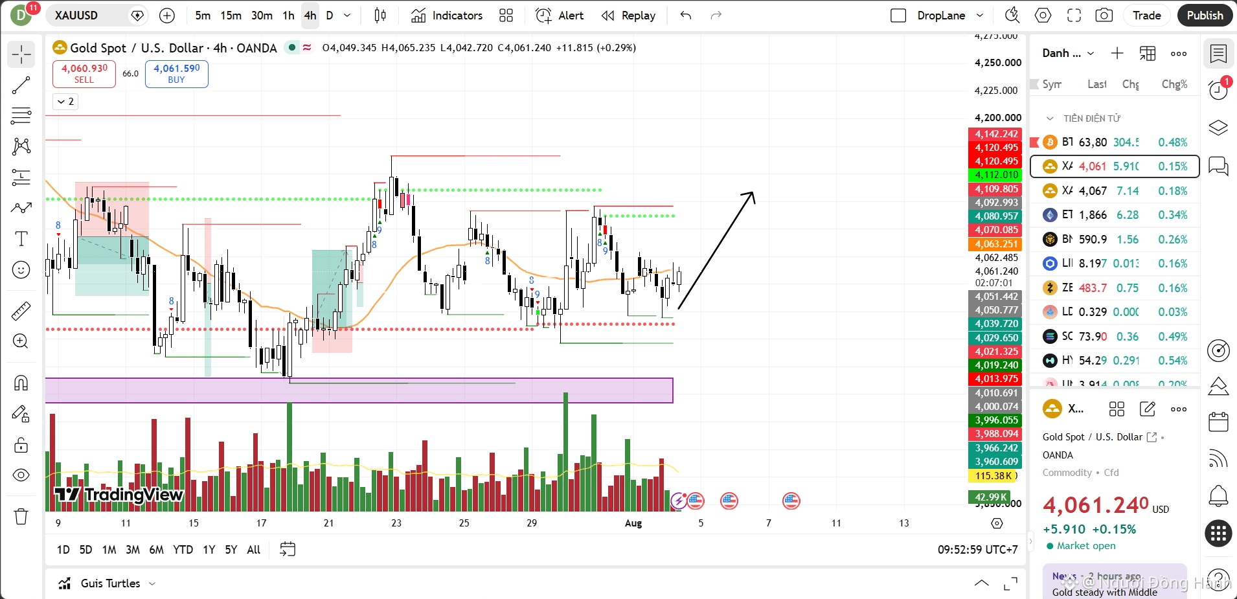Open the candlestick chart style menu

[x=380, y=16]
